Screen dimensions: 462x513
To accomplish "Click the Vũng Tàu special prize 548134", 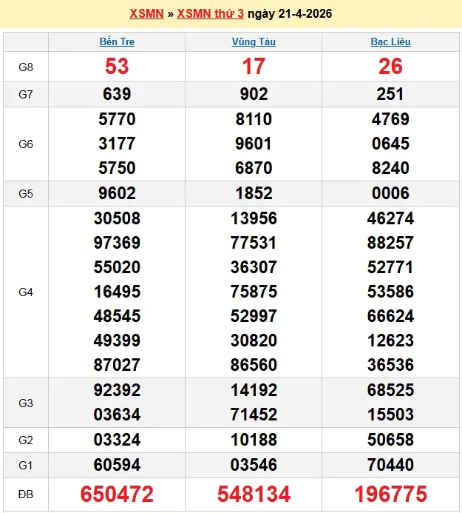I will point(254,494).
